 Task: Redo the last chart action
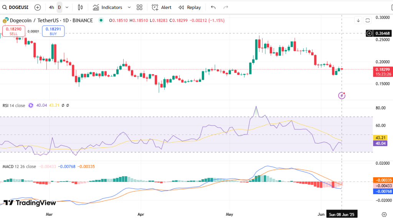click(x=226, y=8)
